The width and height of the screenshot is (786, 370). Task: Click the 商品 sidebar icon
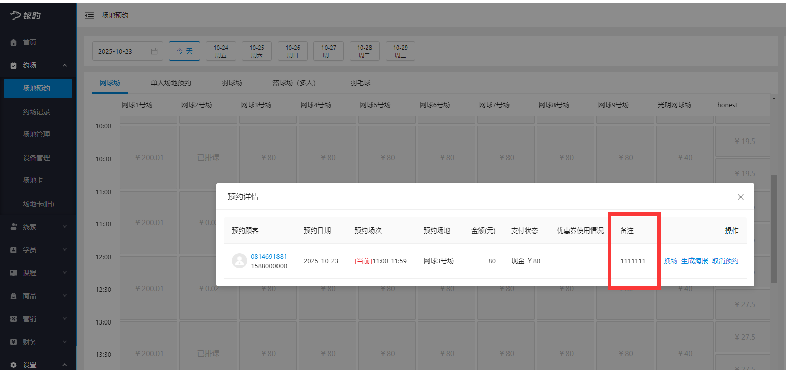(12, 296)
